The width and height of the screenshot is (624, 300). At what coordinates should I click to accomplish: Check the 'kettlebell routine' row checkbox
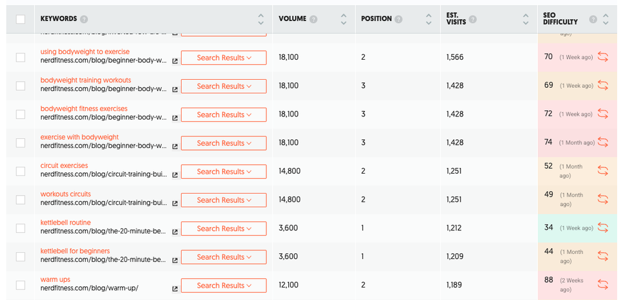[x=21, y=228]
